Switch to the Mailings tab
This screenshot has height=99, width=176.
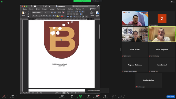tap(70, 9)
